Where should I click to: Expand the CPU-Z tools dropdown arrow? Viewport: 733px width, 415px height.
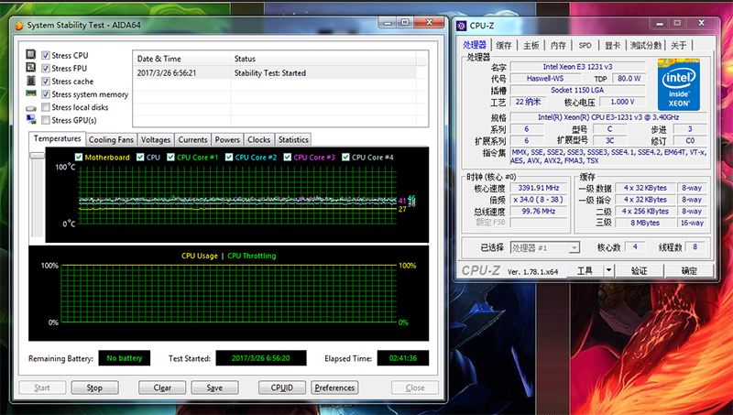point(608,270)
